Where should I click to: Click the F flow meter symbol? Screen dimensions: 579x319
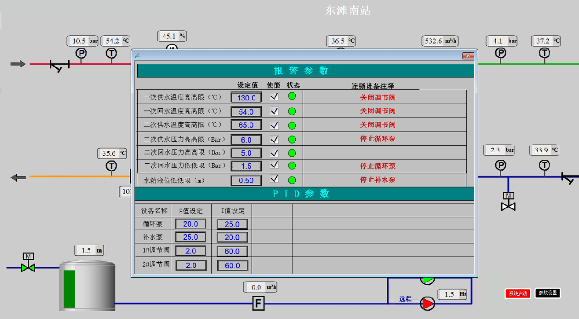tap(258, 303)
